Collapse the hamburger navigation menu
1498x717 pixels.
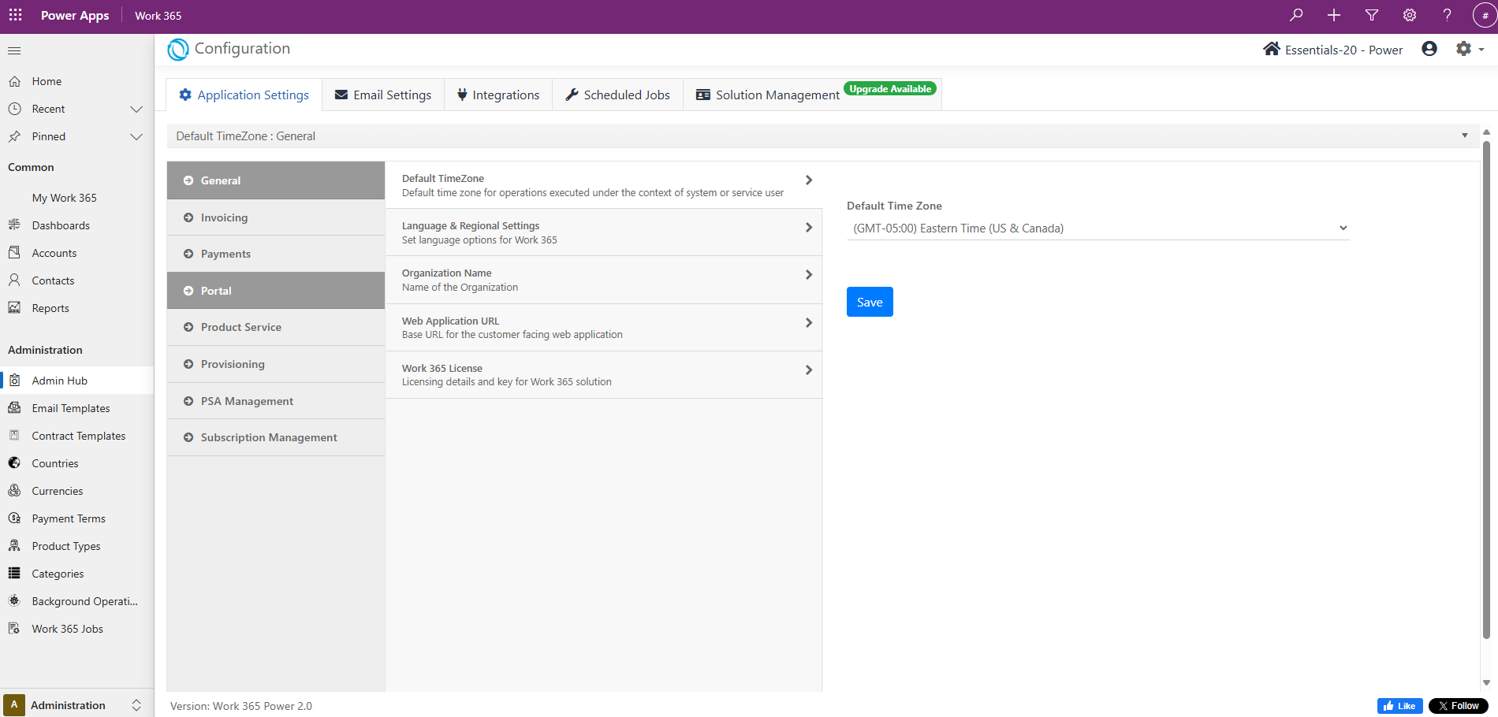[x=14, y=51]
